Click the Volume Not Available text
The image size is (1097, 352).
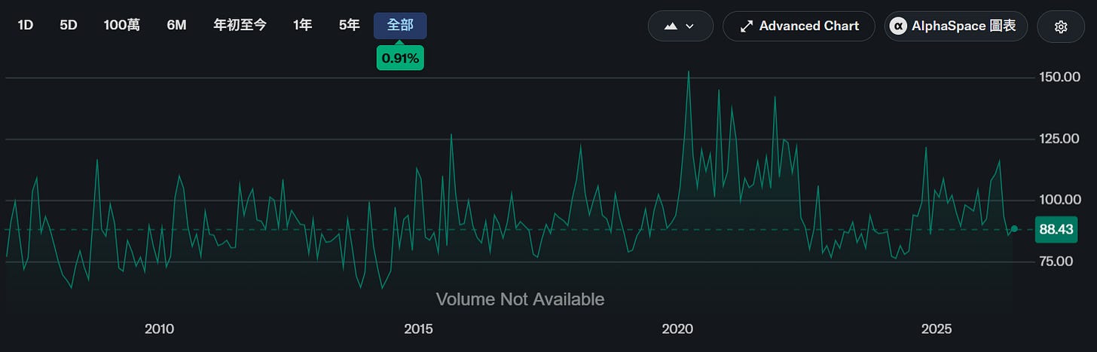pos(520,299)
